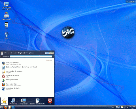Switch to the Aplicativos tab
Screen dimensions: 136x109
point(13,101)
